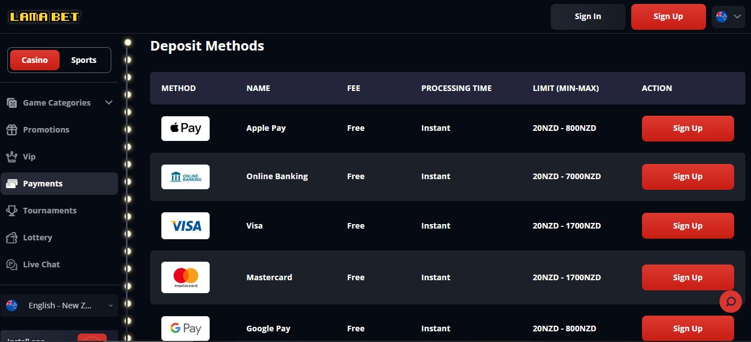Open Live Chat from the sidebar

pos(59,265)
